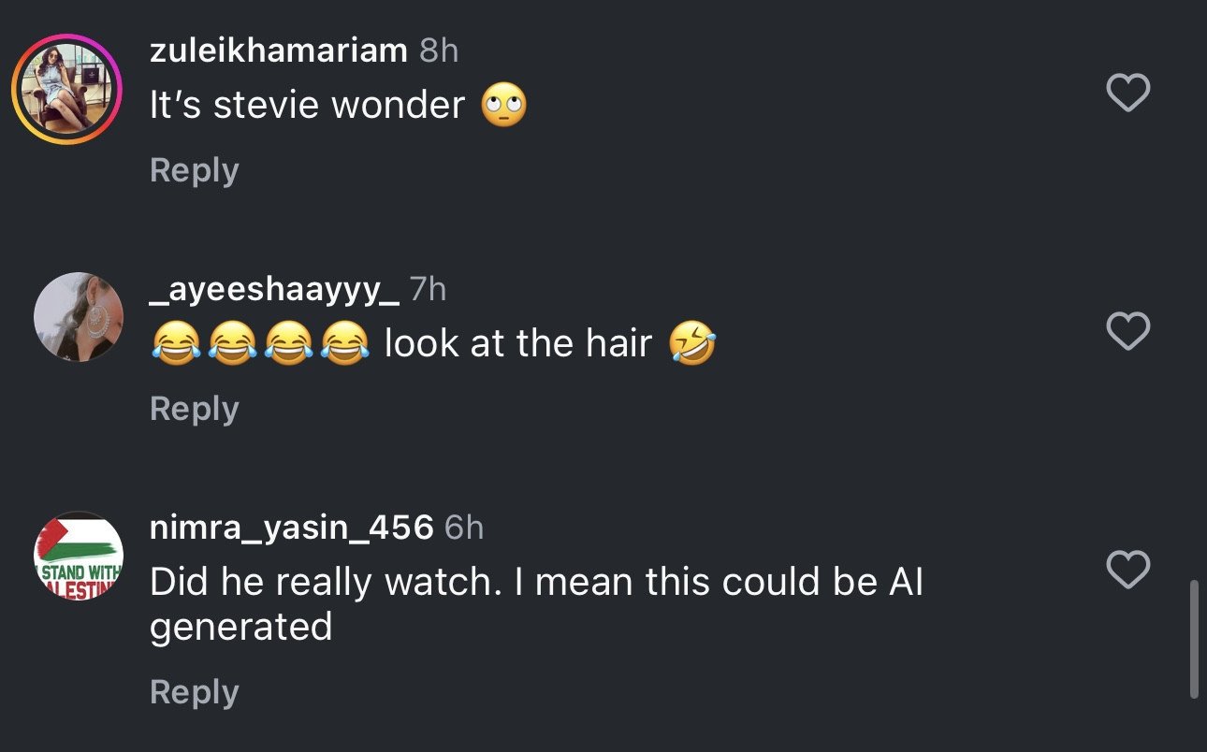Reply to the 'AI generated' comment
The width and height of the screenshot is (1207, 752).
[194, 692]
